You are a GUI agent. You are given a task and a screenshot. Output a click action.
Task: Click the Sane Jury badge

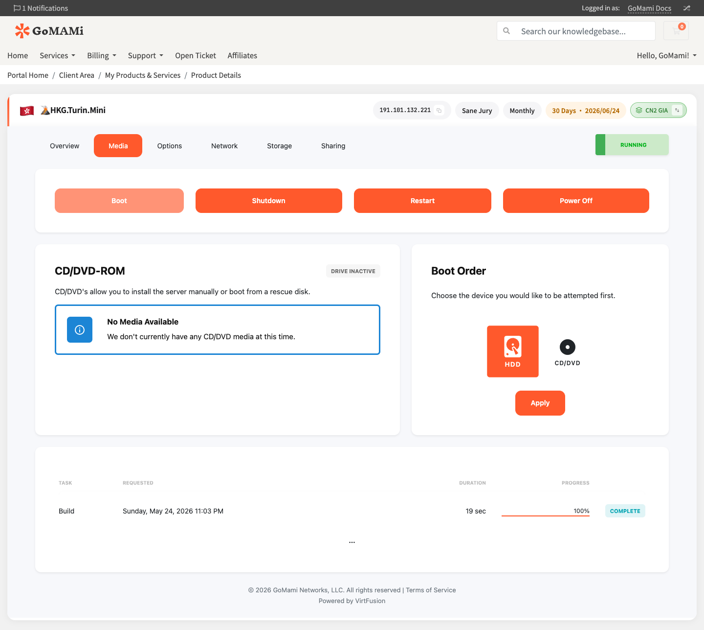477,111
